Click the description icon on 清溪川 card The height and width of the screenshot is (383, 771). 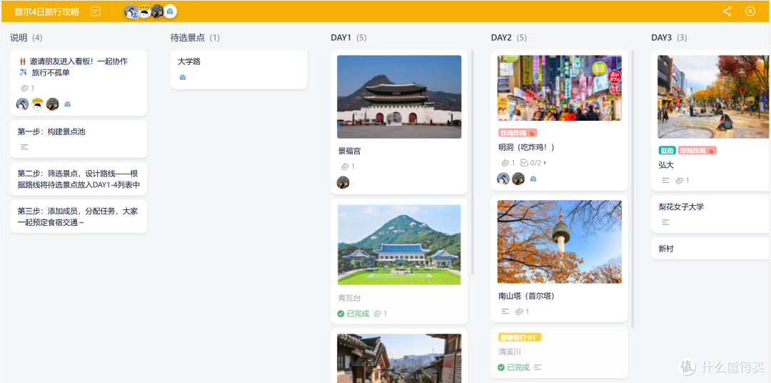click(538, 367)
